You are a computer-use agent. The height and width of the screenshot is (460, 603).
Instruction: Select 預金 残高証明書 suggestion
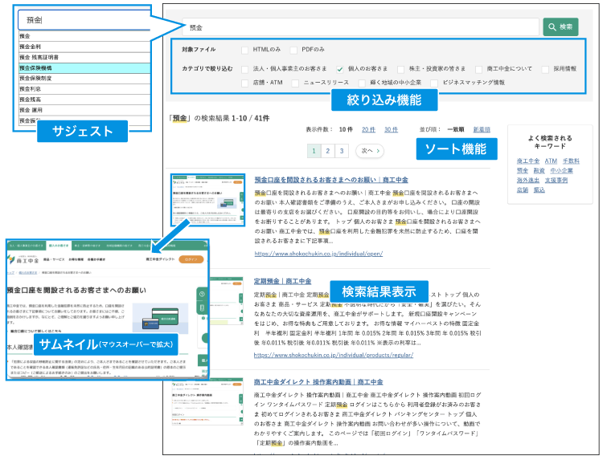click(84, 57)
